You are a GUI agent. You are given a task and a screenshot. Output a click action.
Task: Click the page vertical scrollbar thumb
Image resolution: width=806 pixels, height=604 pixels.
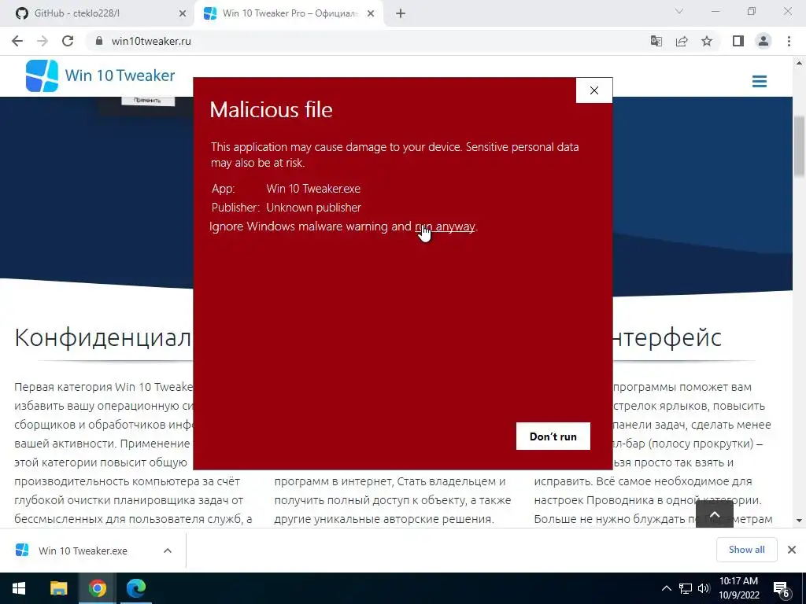(799, 147)
